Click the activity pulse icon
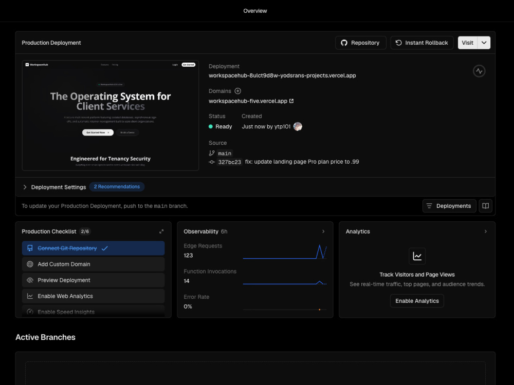Screen dimensions: 514x385 point(479,71)
